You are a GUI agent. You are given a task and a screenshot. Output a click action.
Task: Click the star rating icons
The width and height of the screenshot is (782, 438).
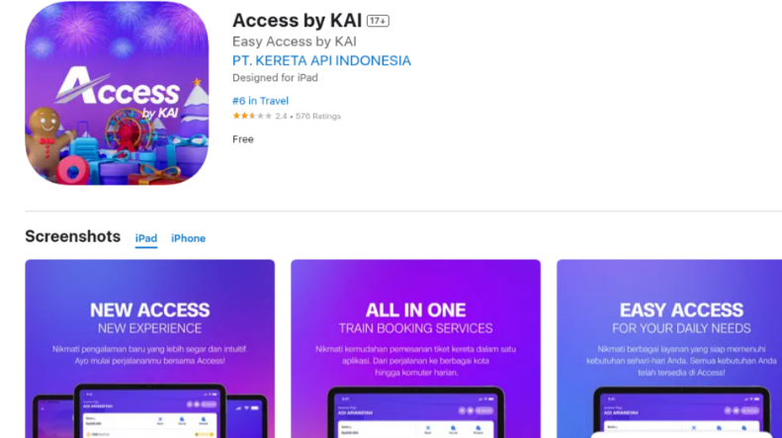pyautogui.click(x=252, y=116)
